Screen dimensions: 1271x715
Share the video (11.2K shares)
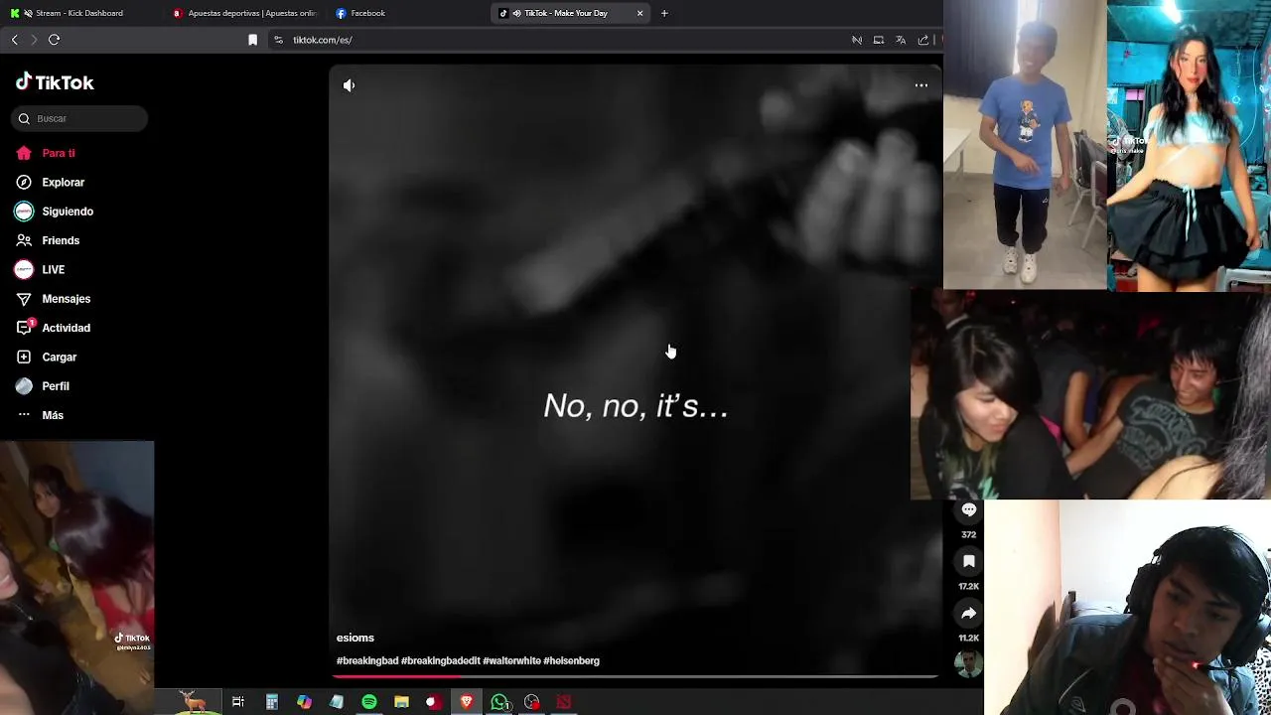968,613
